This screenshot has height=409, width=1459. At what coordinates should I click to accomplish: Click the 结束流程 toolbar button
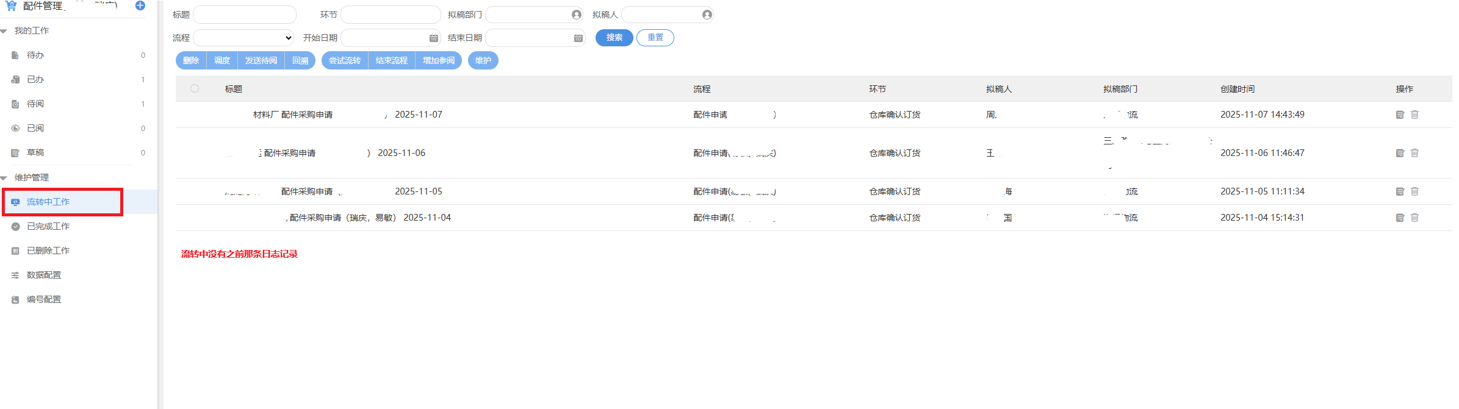pos(392,60)
